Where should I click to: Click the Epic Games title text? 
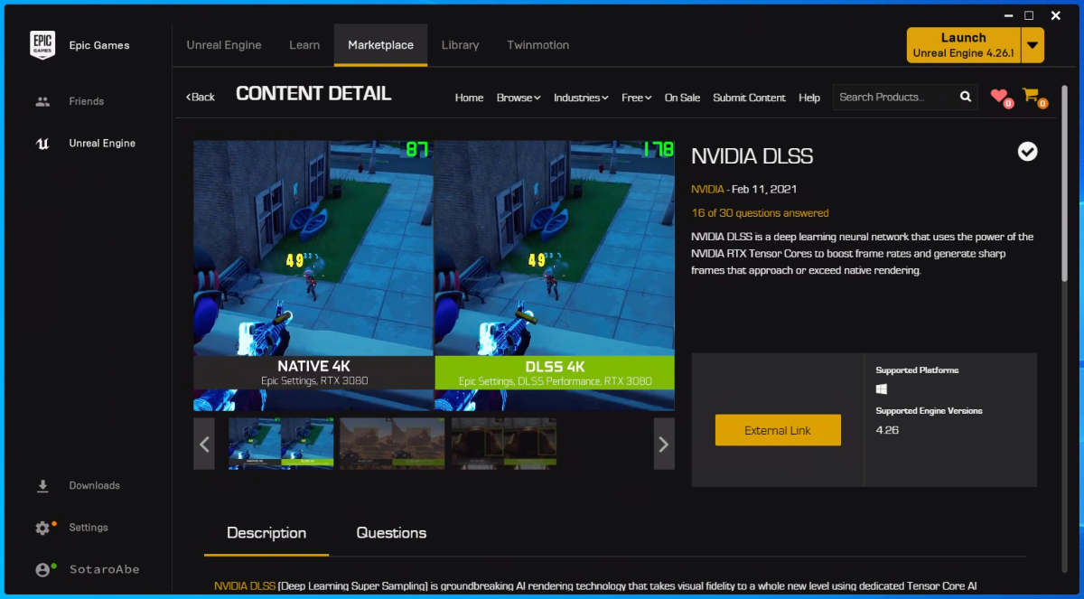(x=99, y=45)
